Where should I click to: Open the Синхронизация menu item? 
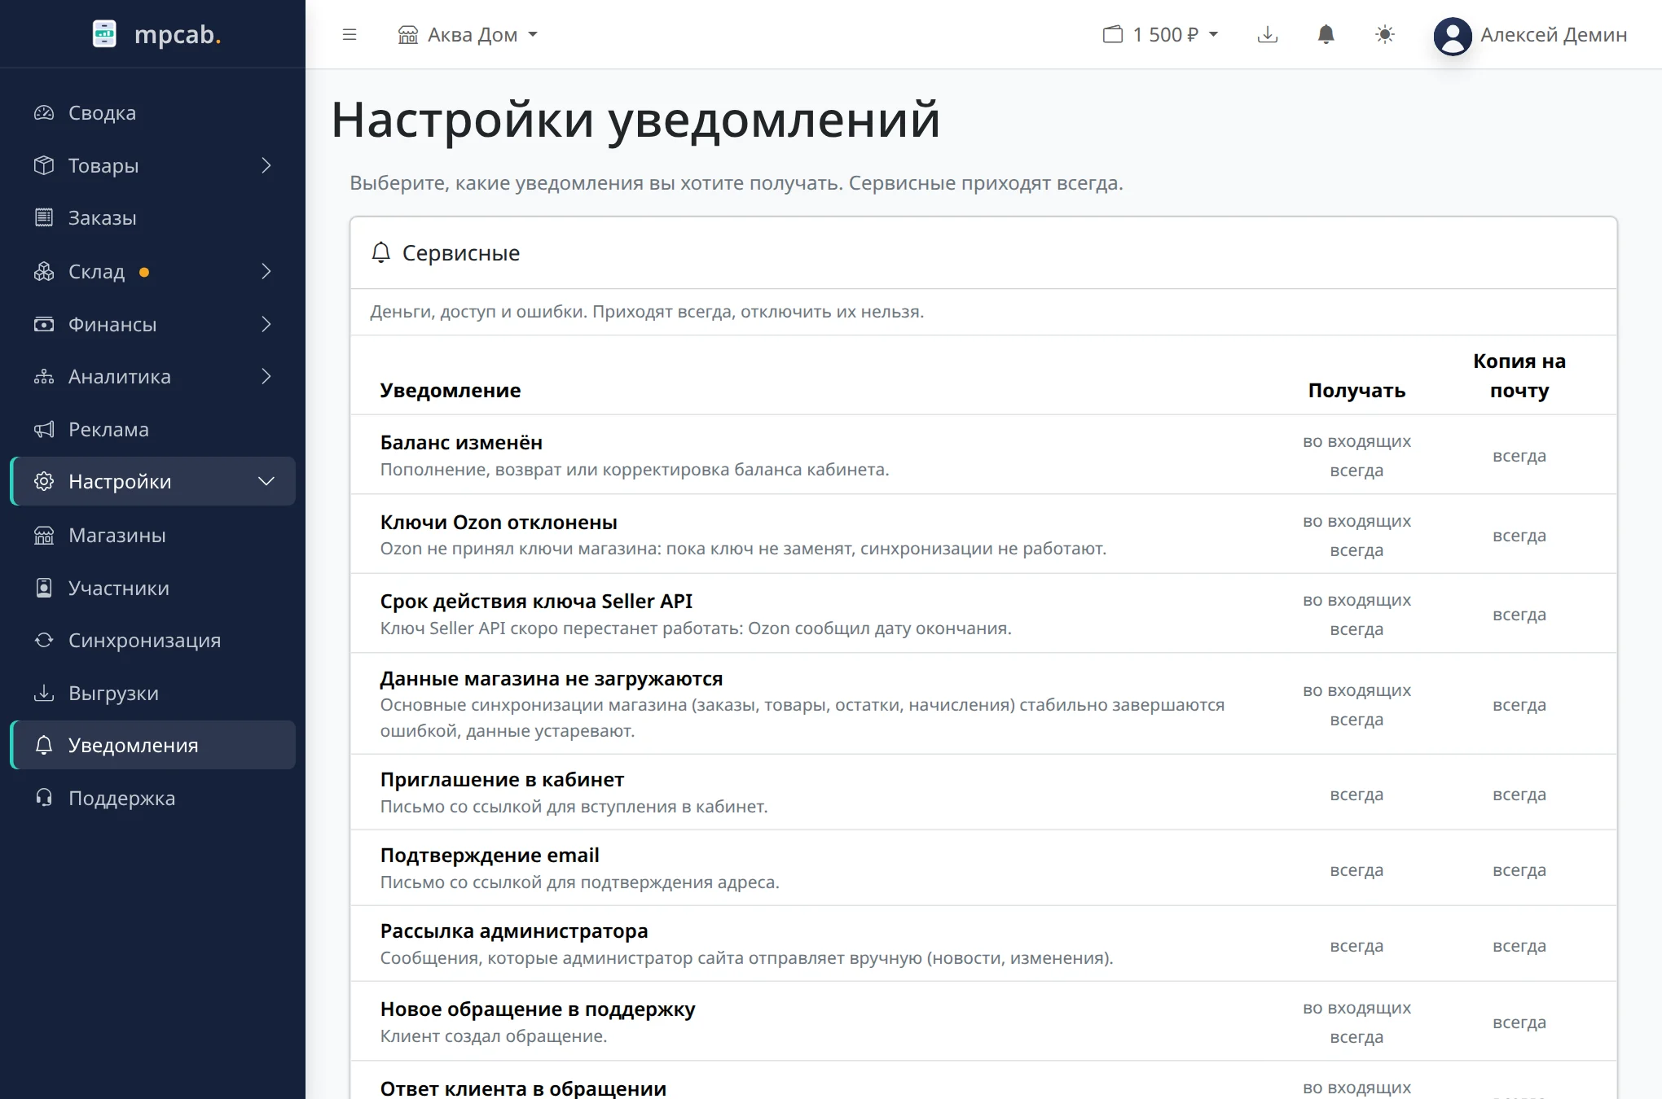point(153,640)
